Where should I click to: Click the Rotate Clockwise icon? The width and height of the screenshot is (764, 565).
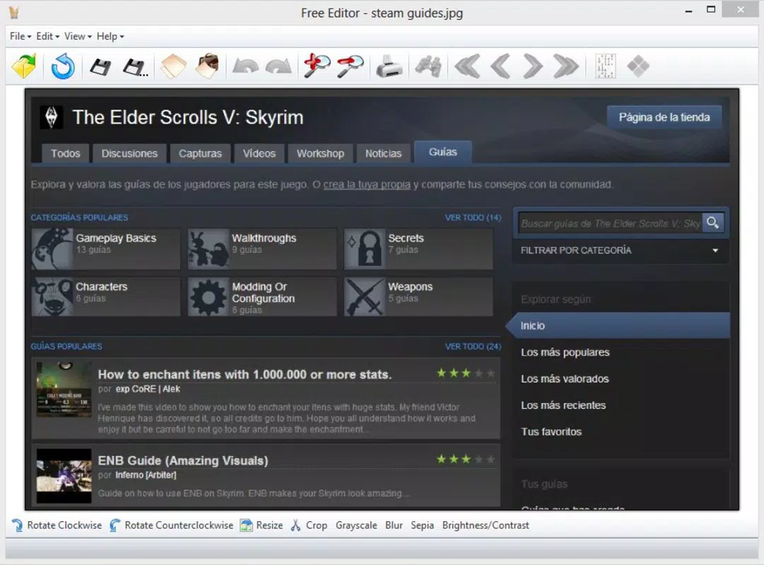tap(17, 525)
